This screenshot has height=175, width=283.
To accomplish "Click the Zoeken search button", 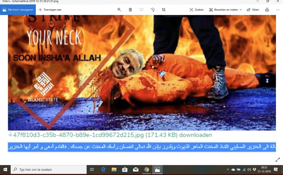I will pos(197,10).
